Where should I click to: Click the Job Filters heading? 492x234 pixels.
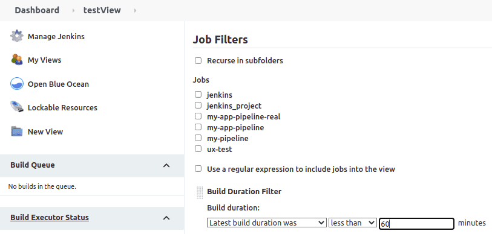220,40
